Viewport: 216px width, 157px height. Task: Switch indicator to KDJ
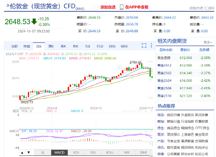pyautogui.click(x=76, y=153)
